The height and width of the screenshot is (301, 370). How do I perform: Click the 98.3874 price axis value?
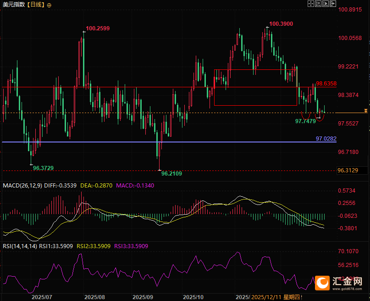point(348,95)
